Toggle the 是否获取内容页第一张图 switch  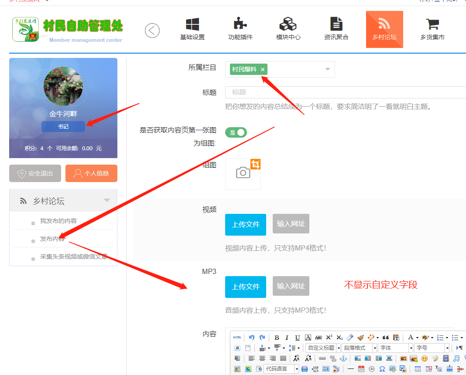pos(236,132)
